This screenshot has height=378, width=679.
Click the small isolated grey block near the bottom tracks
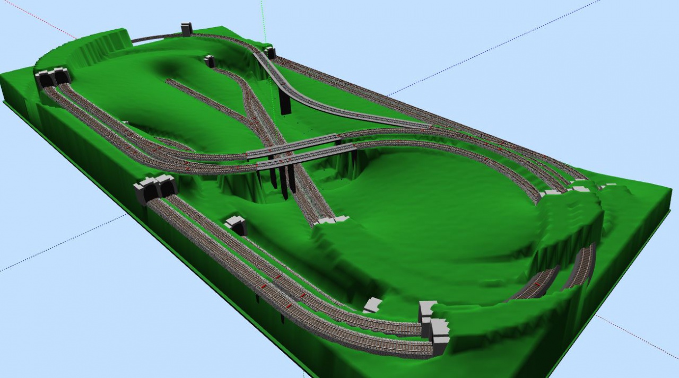click(373, 305)
